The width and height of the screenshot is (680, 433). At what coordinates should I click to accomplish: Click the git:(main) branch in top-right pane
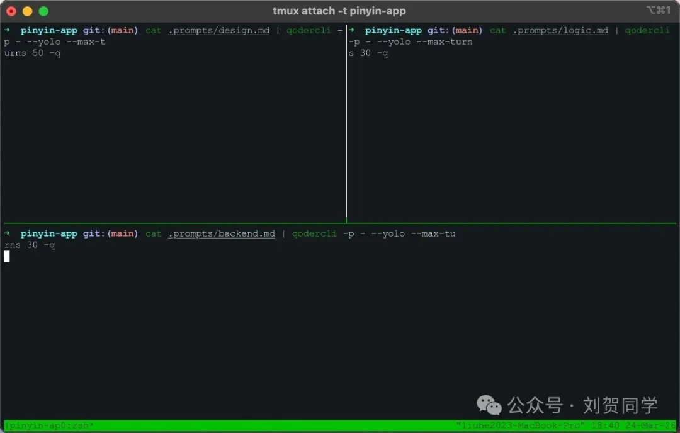click(x=455, y=30)
